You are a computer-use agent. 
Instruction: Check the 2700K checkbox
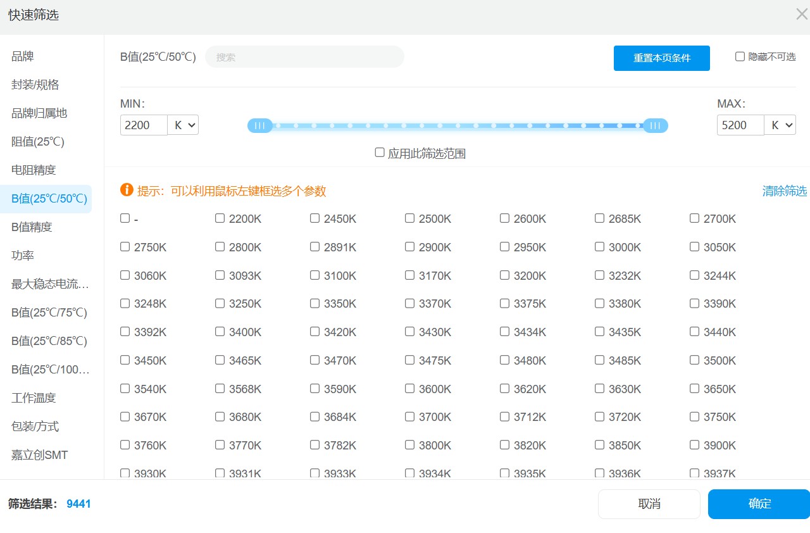tap(694, 218)
